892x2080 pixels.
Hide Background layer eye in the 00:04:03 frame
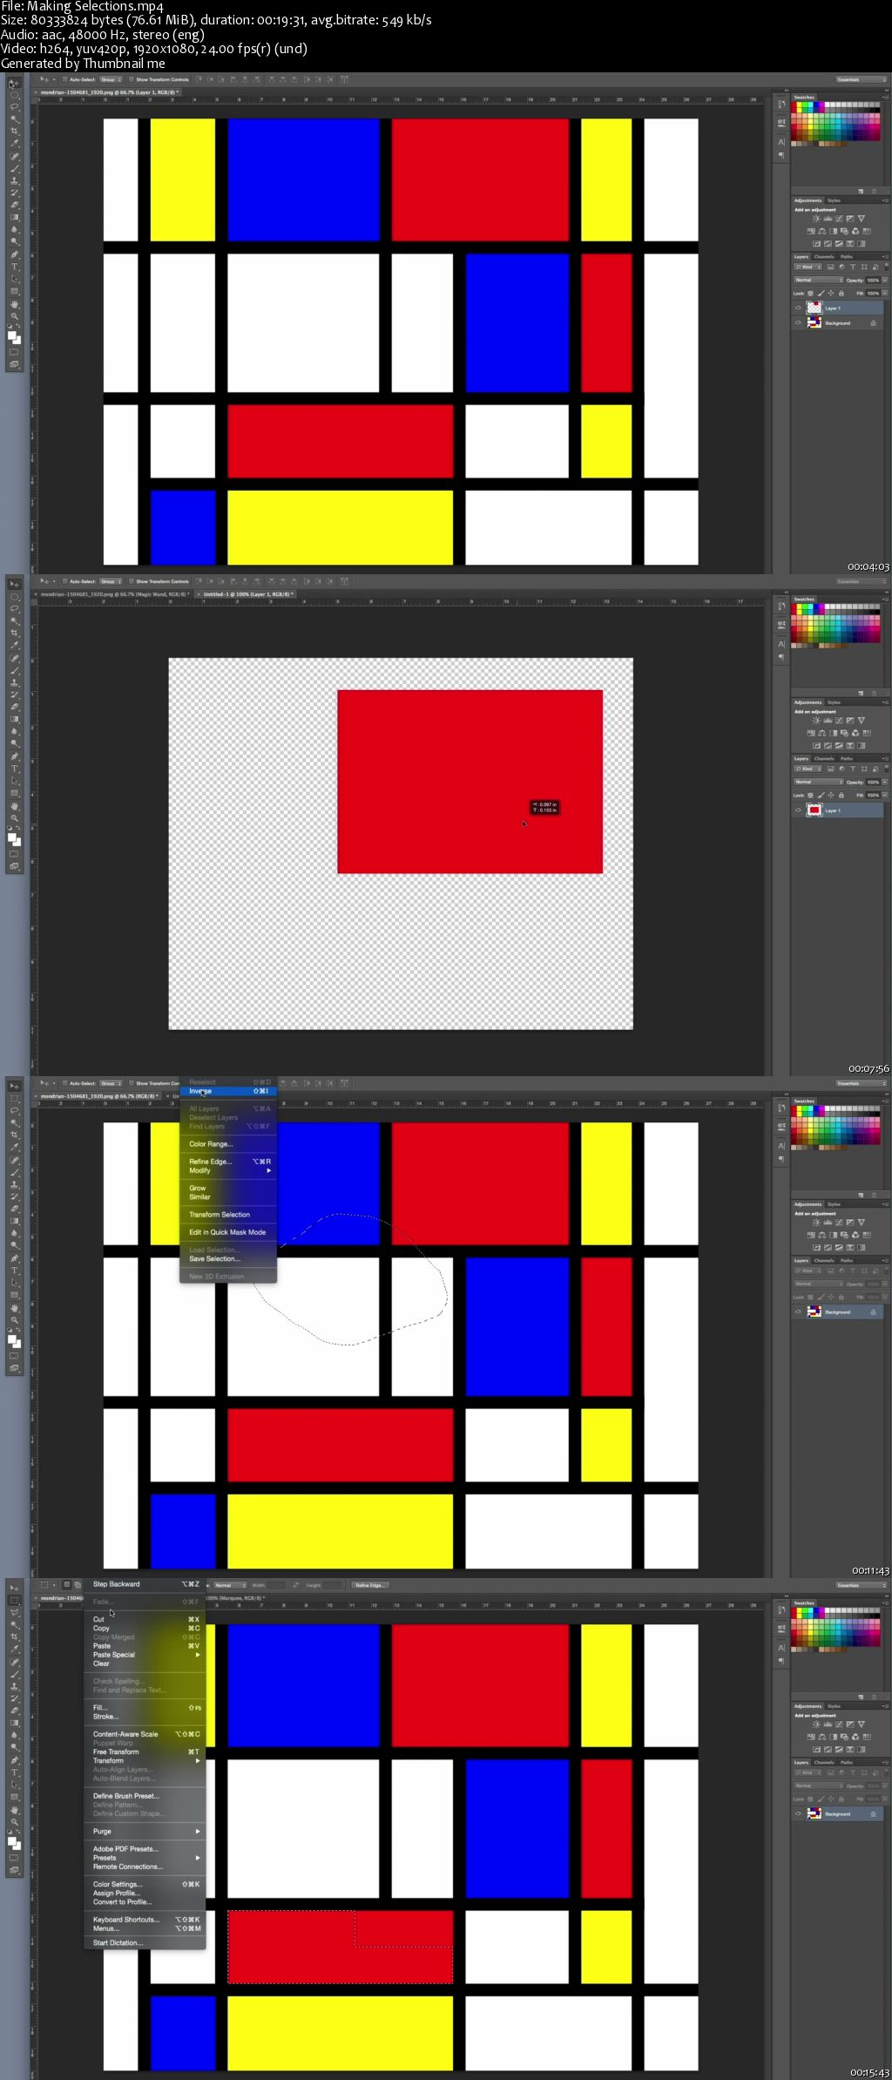tap(798, 322)
